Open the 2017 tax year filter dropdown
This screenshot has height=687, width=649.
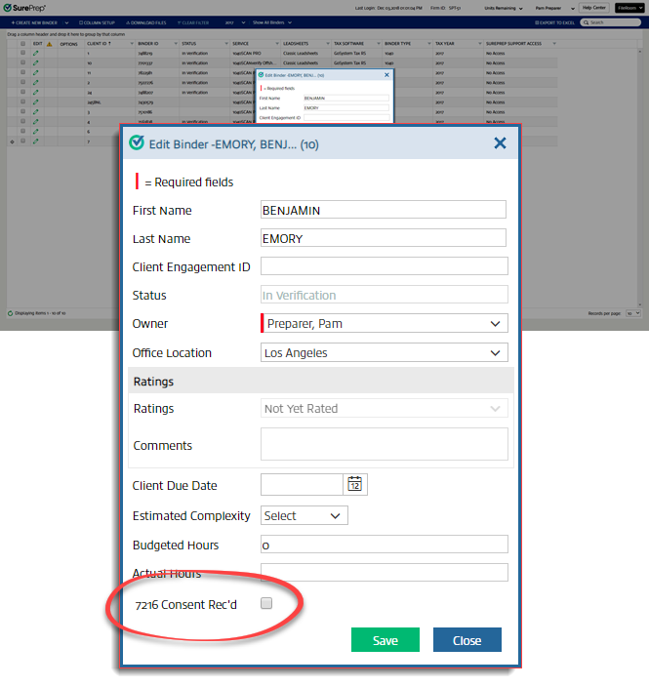pos(233,22)
